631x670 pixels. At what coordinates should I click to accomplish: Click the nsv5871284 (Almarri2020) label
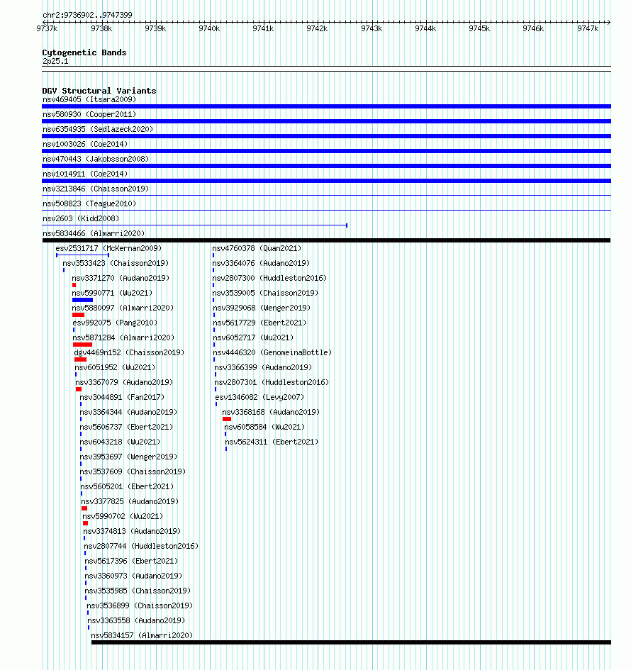[123, 338]
